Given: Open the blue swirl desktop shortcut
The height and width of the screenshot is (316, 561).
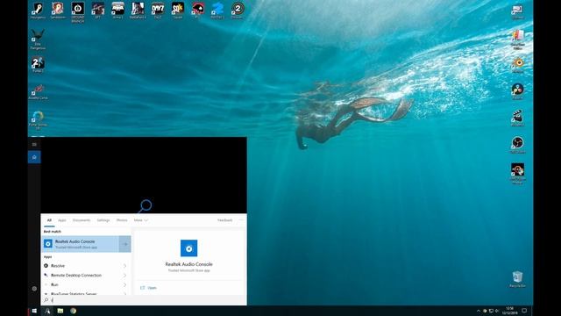Looking at the screenshot, I should click(x=38, y=120).
